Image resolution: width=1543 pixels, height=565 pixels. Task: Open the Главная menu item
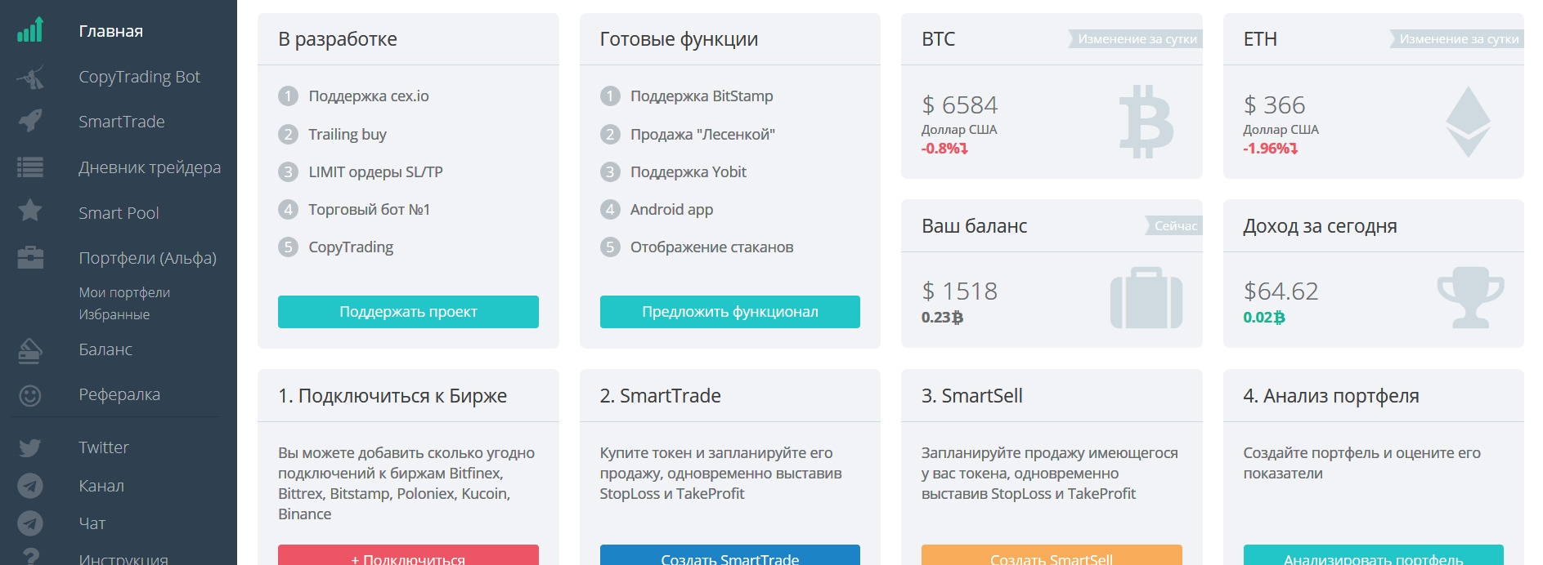[110, 31]
